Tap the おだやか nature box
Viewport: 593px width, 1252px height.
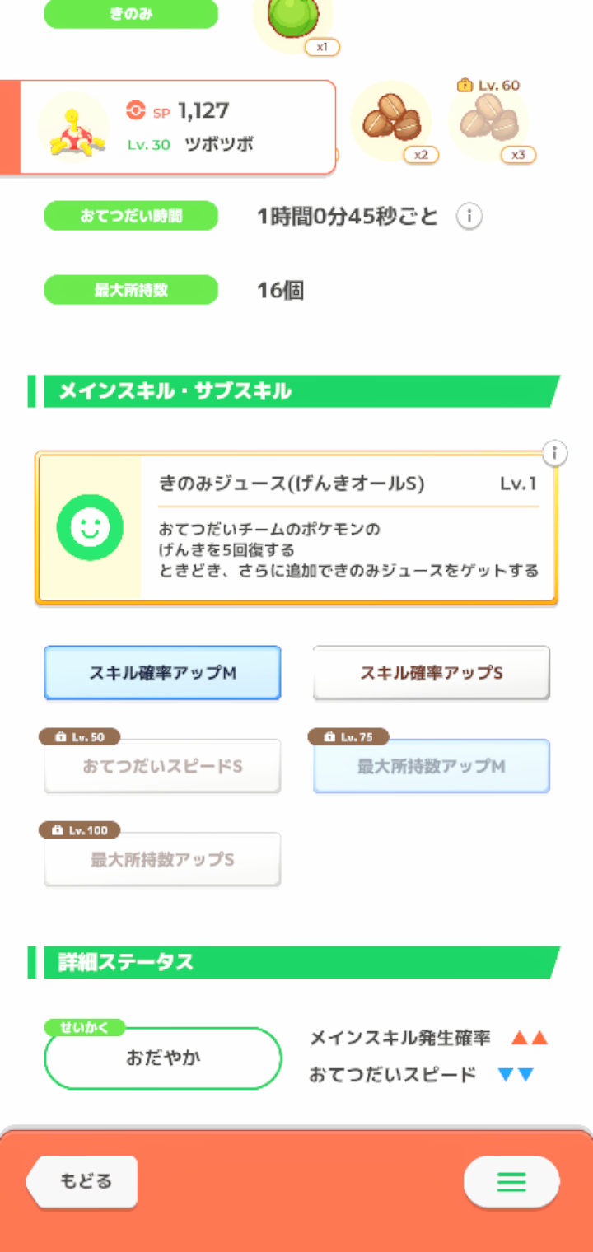pyautogui.click(x=163, y=1058)
